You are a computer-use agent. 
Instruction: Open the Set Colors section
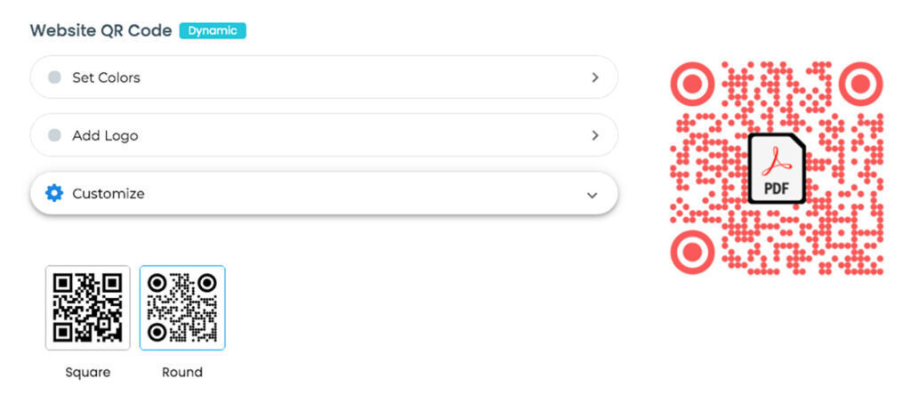[x=324, y=77]
